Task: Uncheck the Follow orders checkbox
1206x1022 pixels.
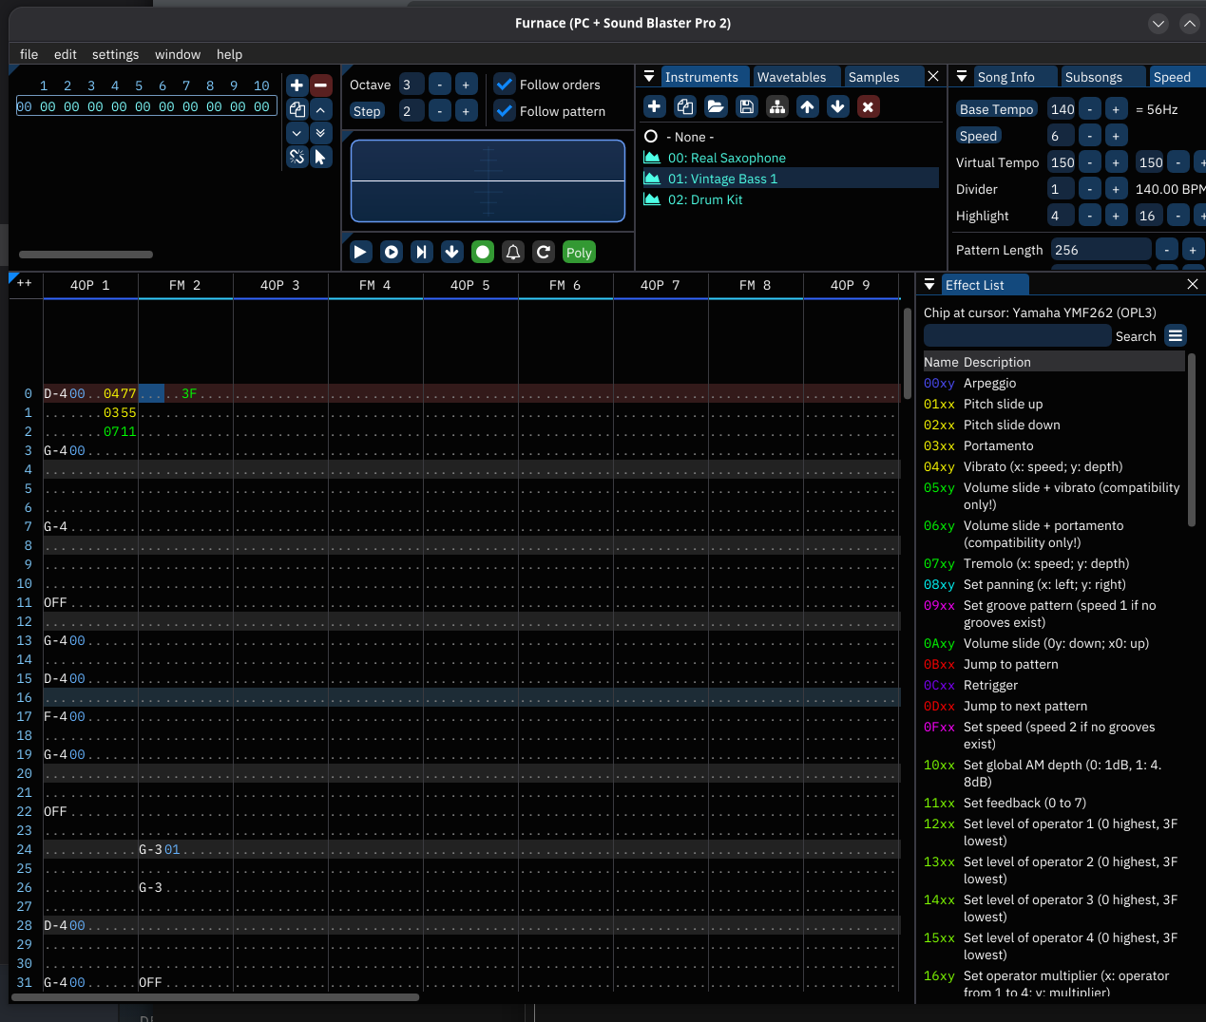Action: (x=506, y=85)
